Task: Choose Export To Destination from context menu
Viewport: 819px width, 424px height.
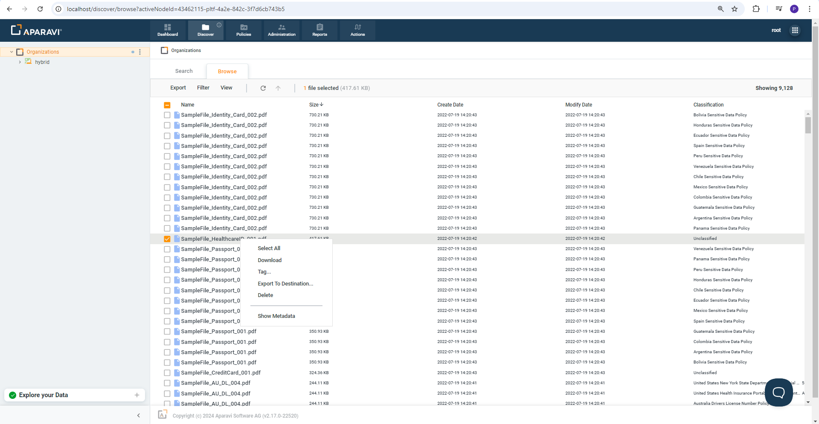Action: click(285, 284)
